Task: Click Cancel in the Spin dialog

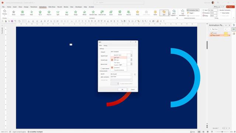Action: [x=133, y=89]
